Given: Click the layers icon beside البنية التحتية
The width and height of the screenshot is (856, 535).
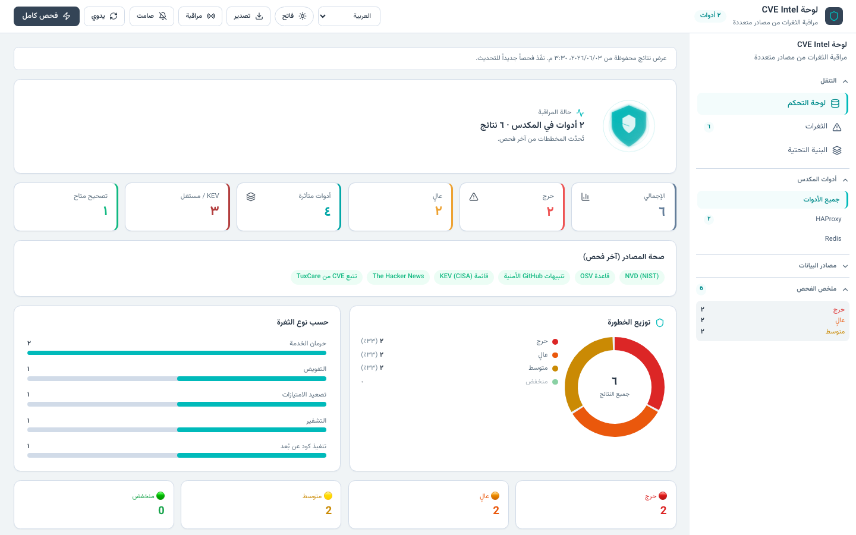Looking at the screenshot, I should pos(837,150).
